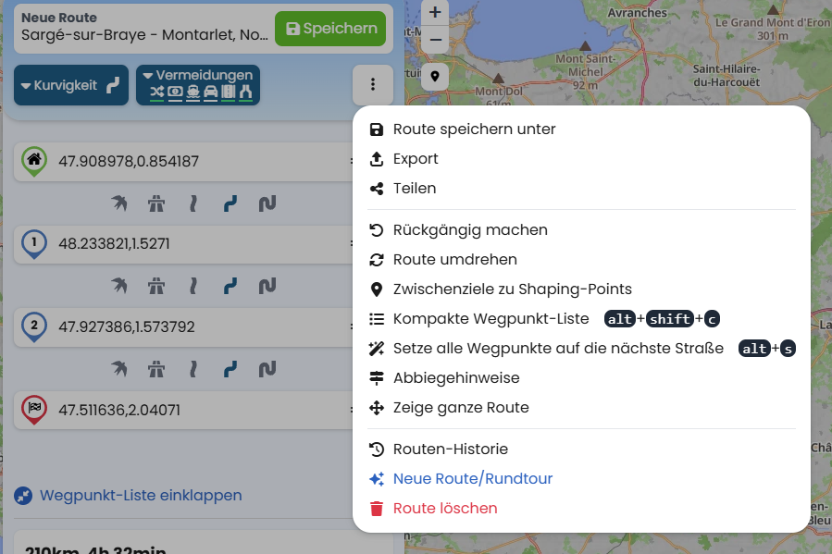The width and height of the screenshot is (832, 554).
Task: Expand the Kurvigkeit dropdown
Action: 71,85
